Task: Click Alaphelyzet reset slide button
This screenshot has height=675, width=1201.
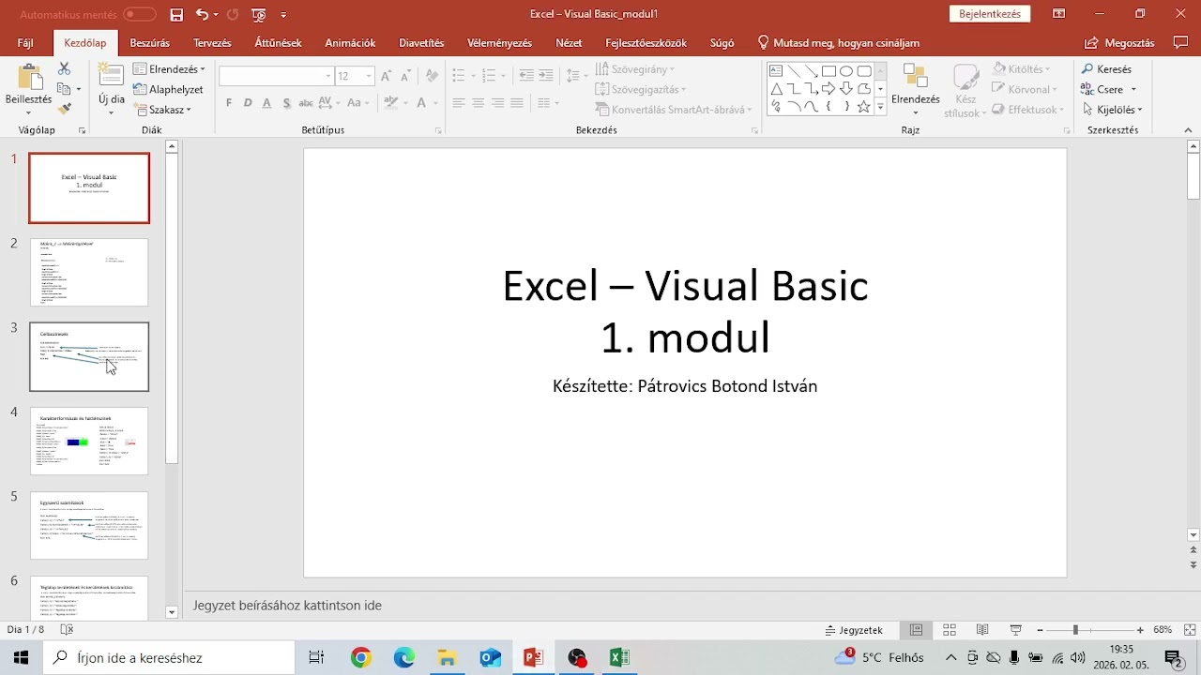Action: 169,90
